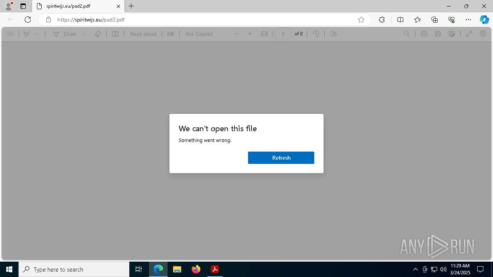Screen dimensions: 493x277
Task: Click the taskbar search box
Action: tap(74, 269)
